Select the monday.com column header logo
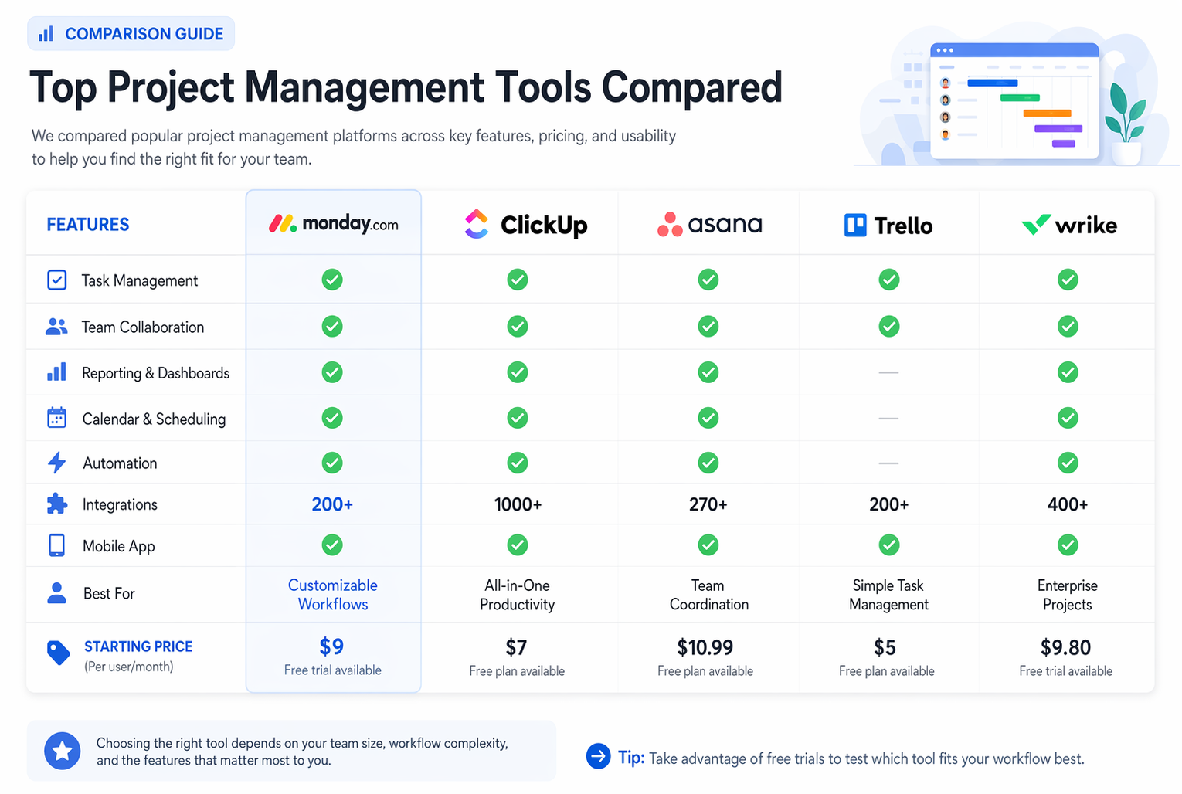Screen dimensions: 1182x794 tap(334, 224)
